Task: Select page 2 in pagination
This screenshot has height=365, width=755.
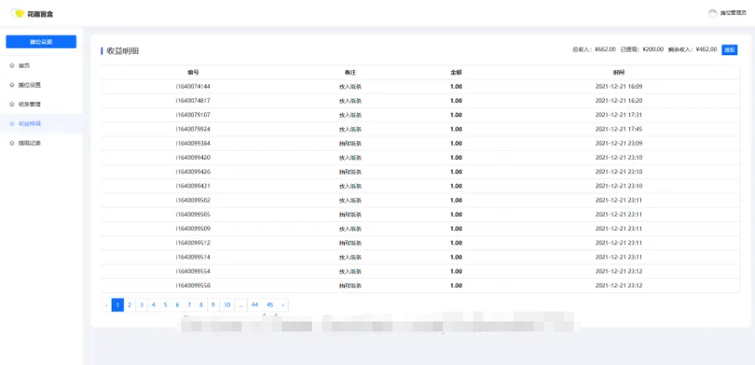Action: tap(130, 305)
